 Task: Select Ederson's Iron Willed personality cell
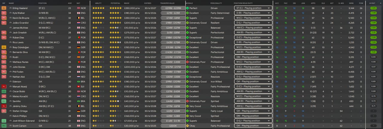click(216, 82)
